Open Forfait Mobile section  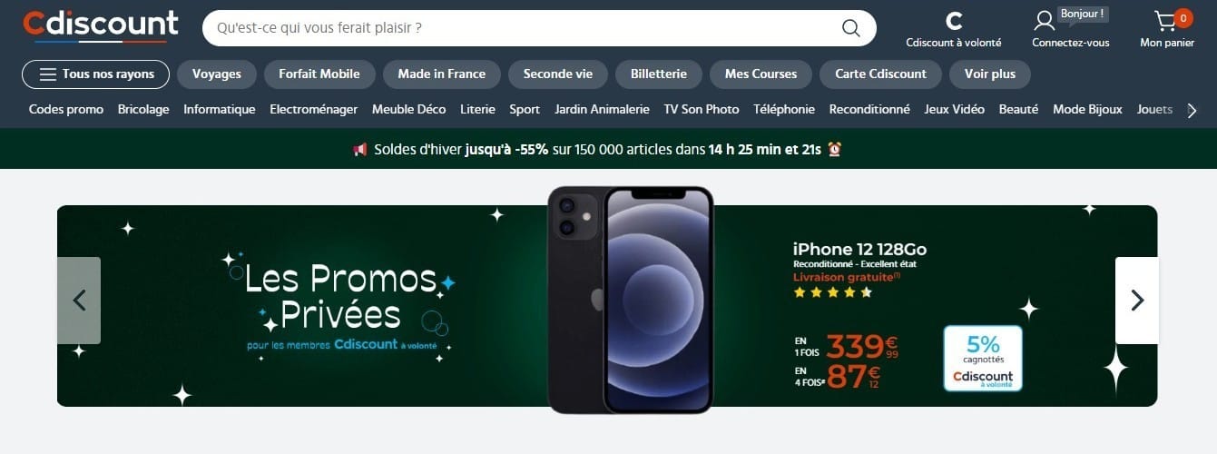click(x=319, y=74)
